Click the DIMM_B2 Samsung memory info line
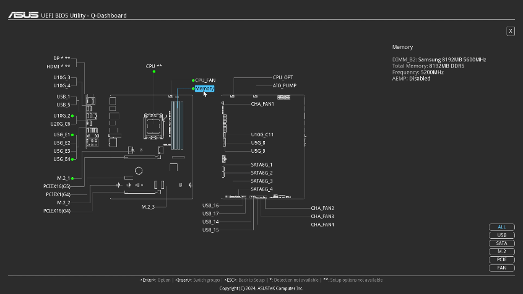 coord(439,60)
